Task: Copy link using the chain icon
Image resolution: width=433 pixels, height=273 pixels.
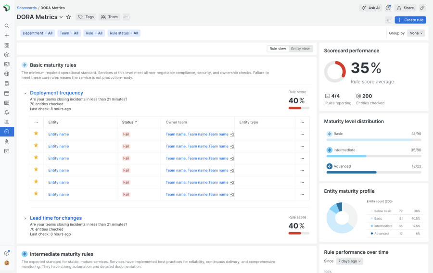Action: [x=422, y=8]
